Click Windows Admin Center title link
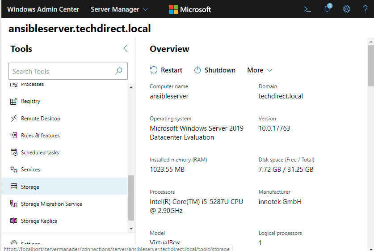Screen dimensions: 374x251 [43, 9]
